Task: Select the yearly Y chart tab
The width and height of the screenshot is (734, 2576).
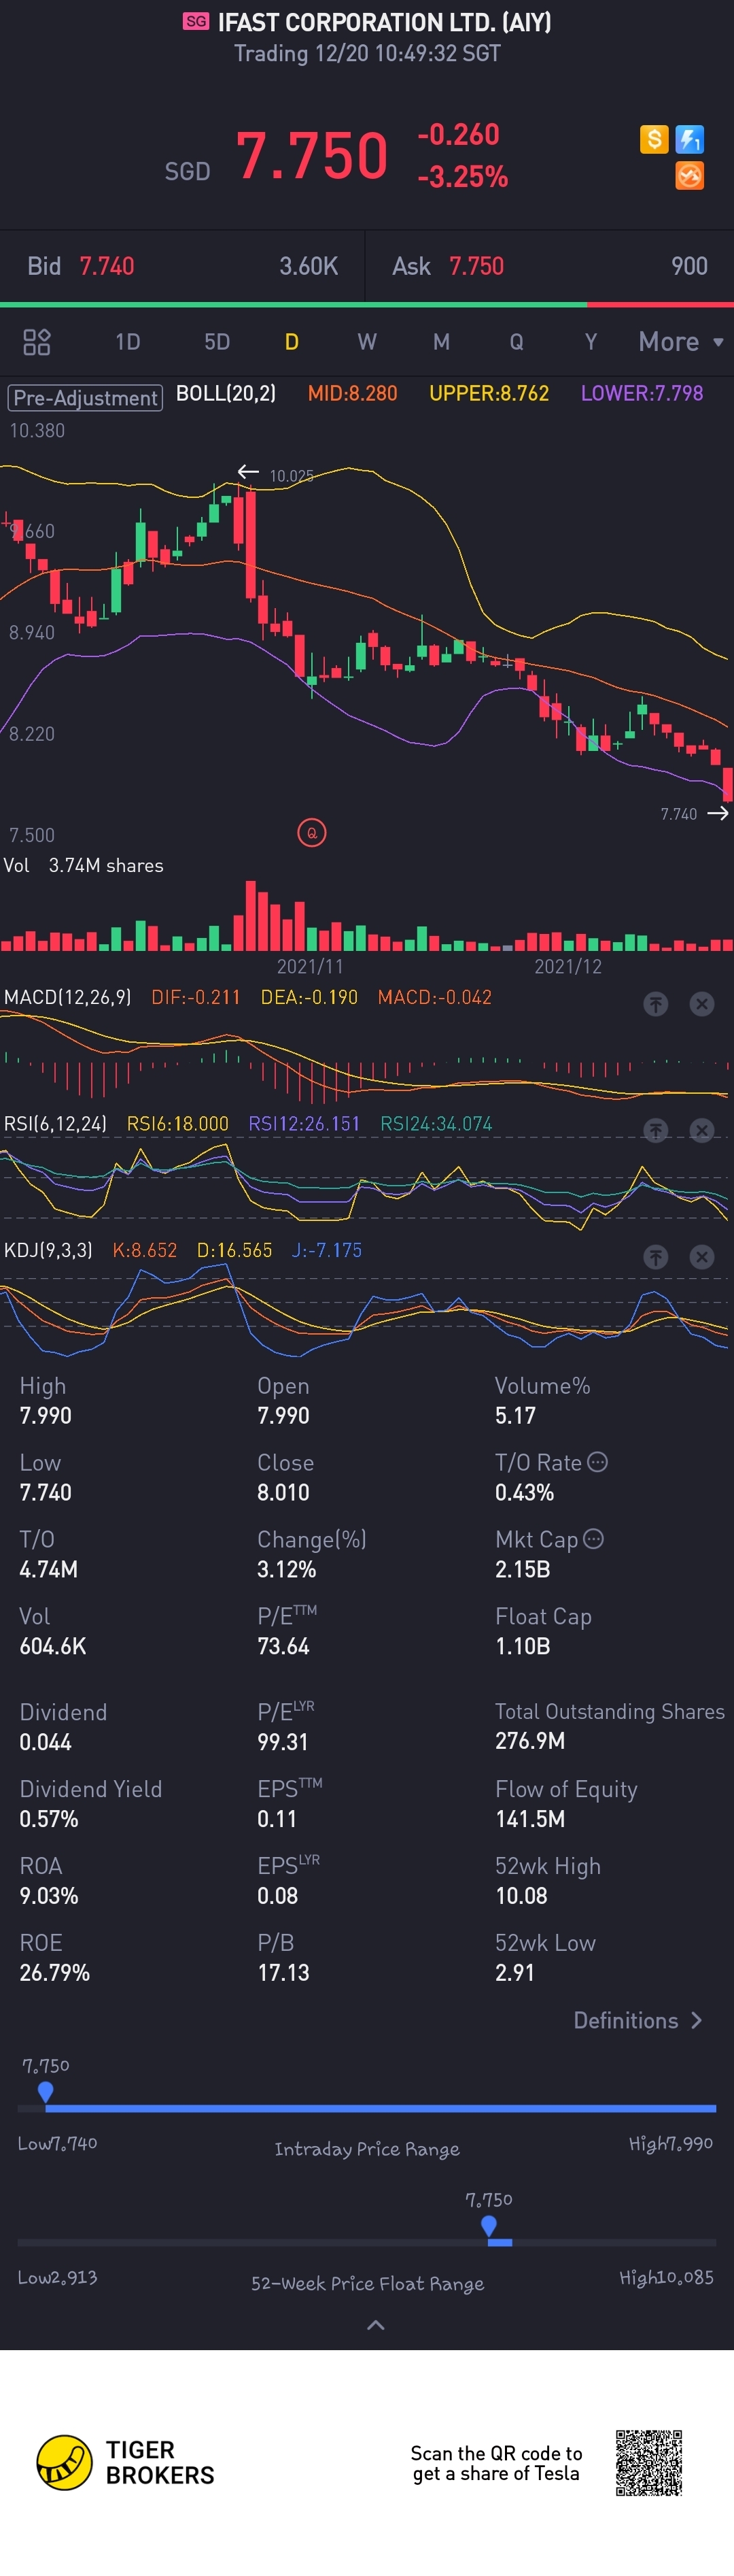Action: click(x=591, y=342)
